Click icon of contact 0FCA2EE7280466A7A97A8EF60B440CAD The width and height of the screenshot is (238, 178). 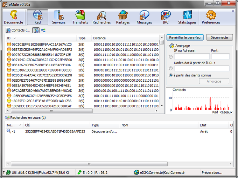pos(9,91)
